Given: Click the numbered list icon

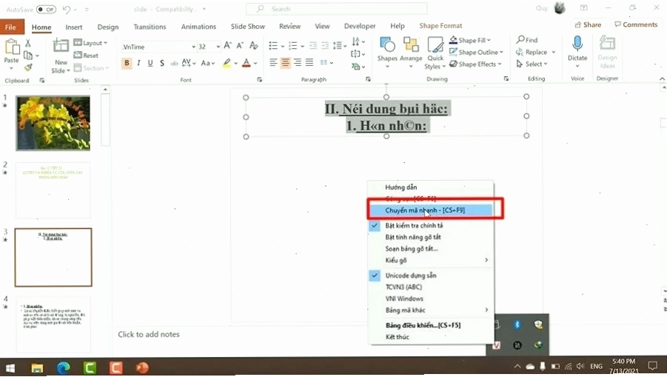Looking at the screenshot, I should [x=292, y=45].
